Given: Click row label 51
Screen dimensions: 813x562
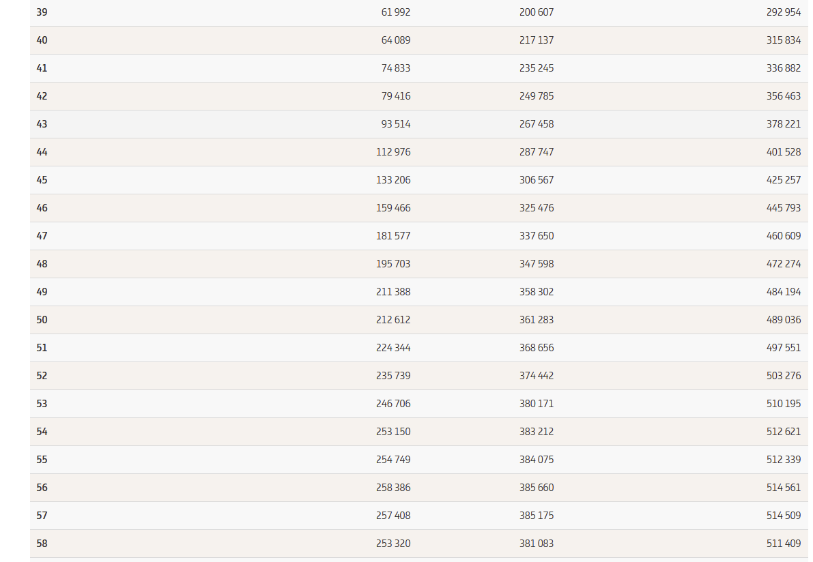Looking at the screenshot, I should coord(42,348).
